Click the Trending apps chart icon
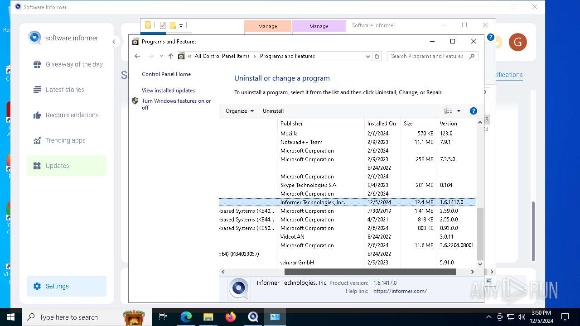Screen dimensions: 580x326 coord(37,140)
